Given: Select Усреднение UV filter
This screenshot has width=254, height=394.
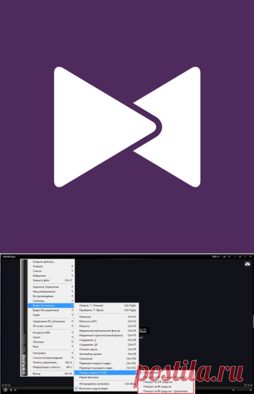Looking at the screenshot, I should [106, 345].
